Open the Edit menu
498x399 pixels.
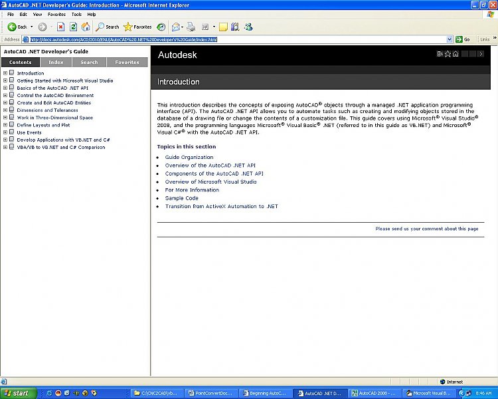click(x=23, y=15)
